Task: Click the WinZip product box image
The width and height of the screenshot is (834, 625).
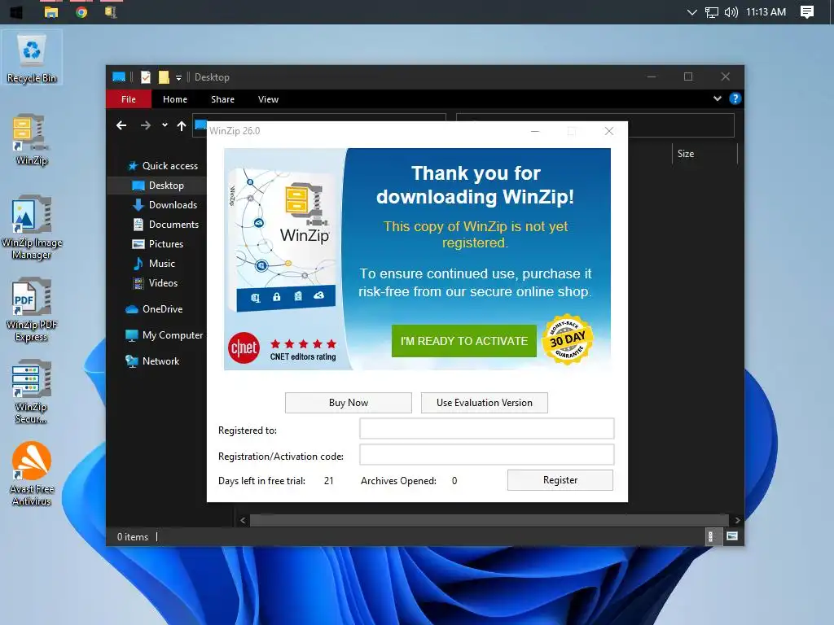Action: (284, 240)
